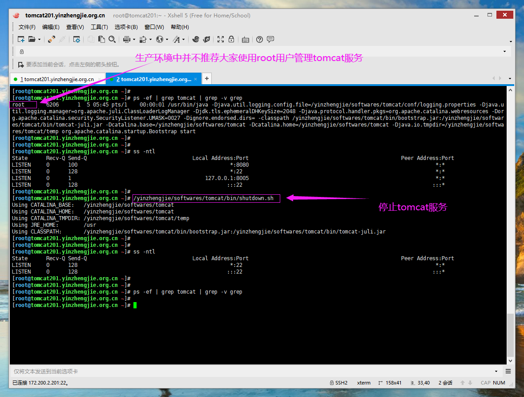Viewport: 524px width, 397px height.
Task: Create a new session with the New icon
Action: click(x=21, y=40)
